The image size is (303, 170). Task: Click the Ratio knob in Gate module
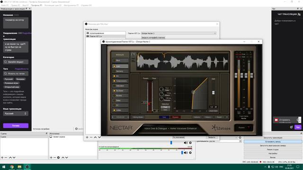161,89
